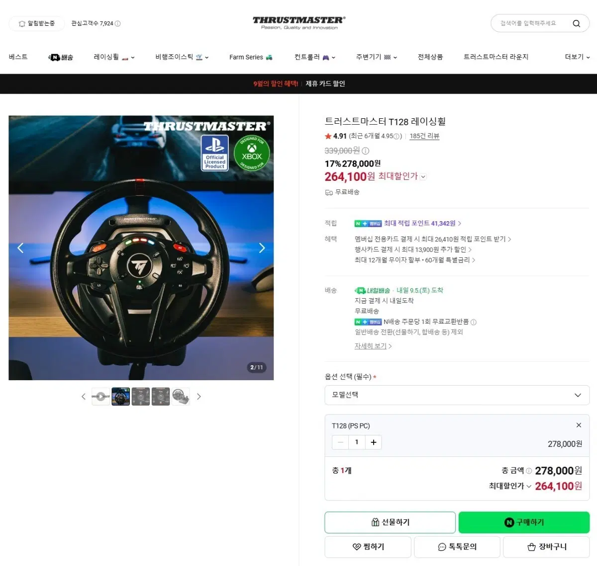Show previous product image arrow
The width and height of the screenshot is (597, 566).
coord(20,248)
